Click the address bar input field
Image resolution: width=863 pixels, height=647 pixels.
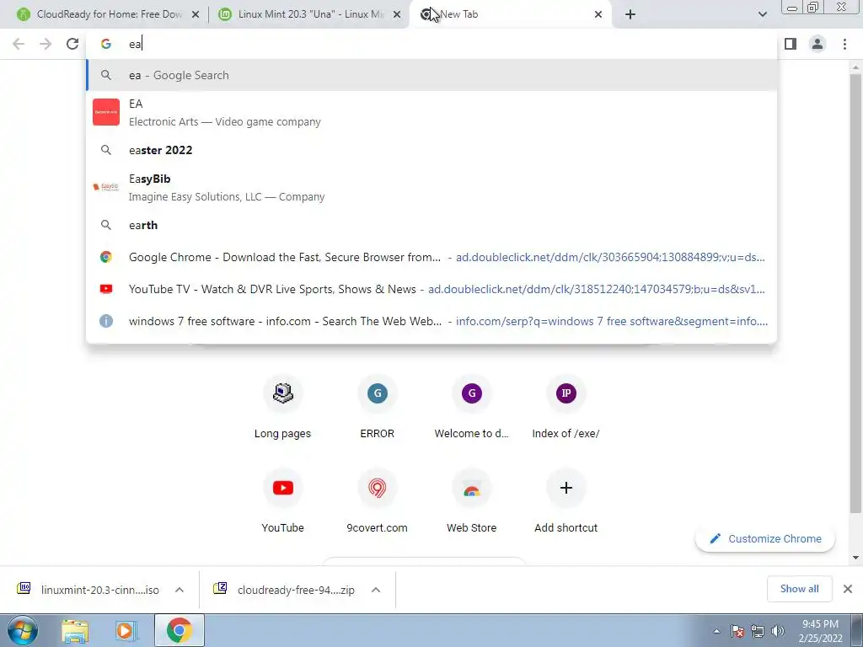tap(431, 44)
